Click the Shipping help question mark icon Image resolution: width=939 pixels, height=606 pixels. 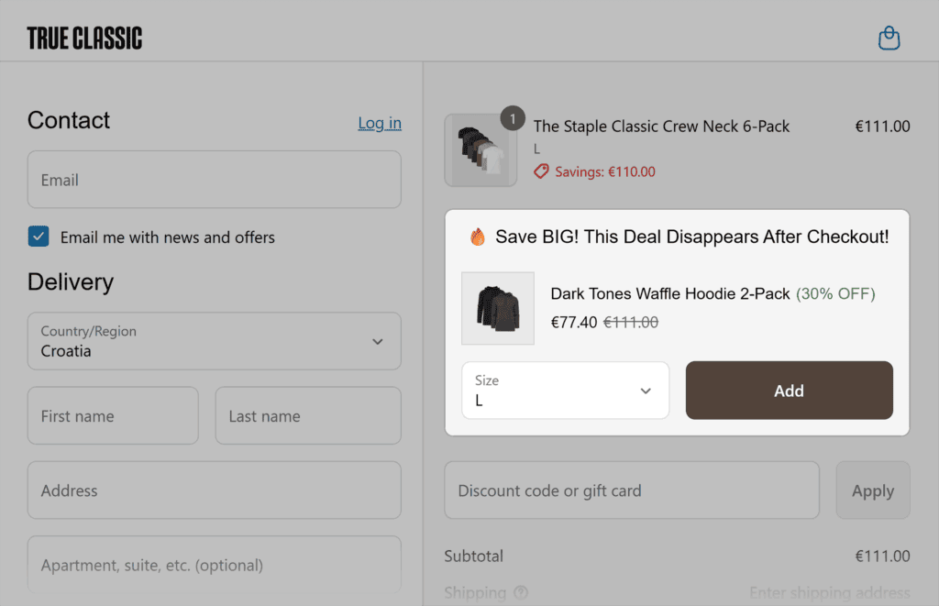pos(519,593)
